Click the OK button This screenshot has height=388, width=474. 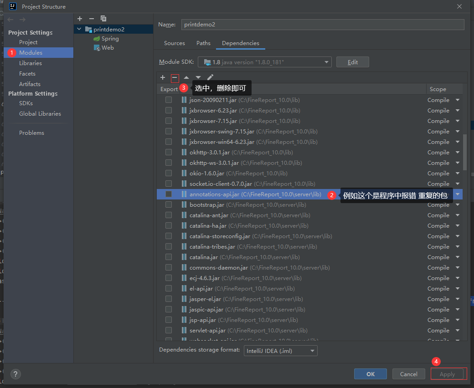coord(370,374)
